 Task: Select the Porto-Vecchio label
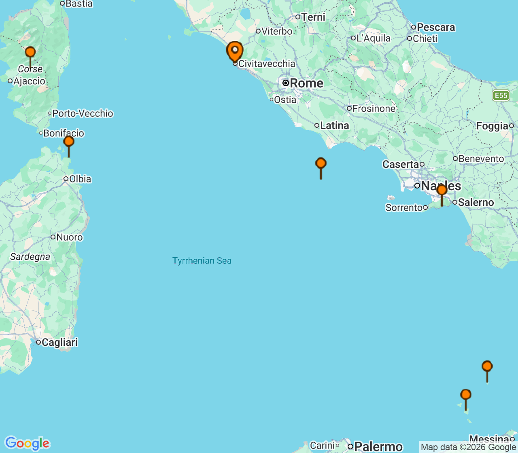(83, 113)
